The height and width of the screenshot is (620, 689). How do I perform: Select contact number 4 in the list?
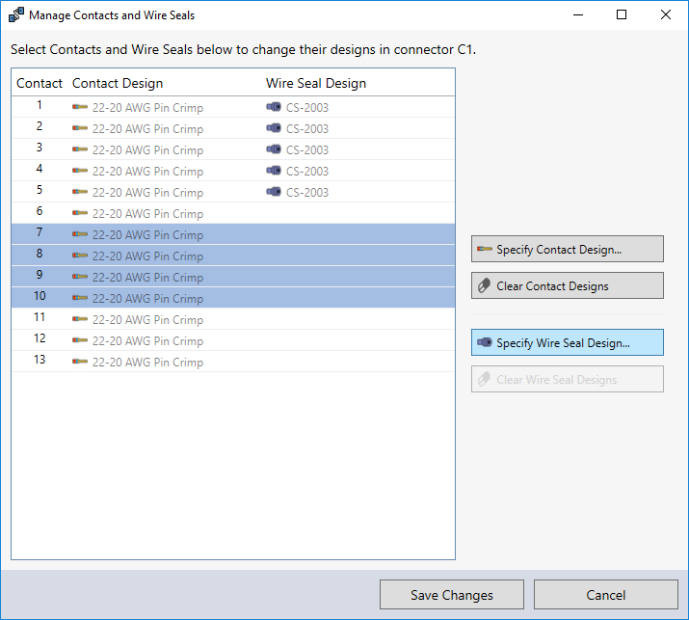click(40, 169)
